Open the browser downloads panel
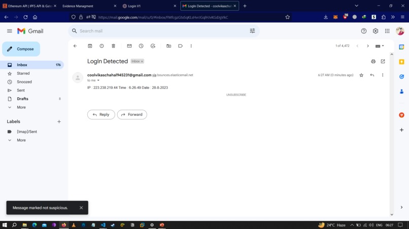 tap(326, 17)
